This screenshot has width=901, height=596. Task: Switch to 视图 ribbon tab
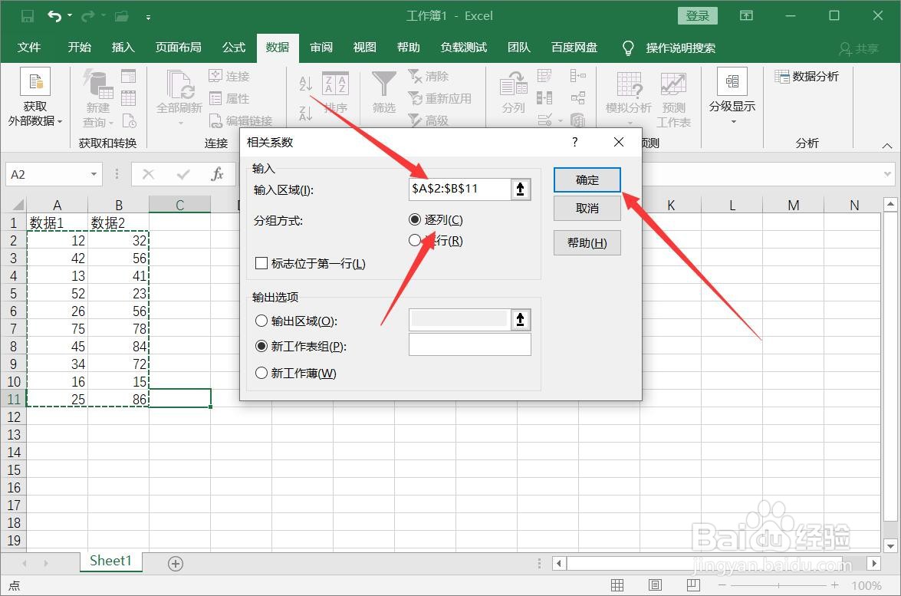click(x=364, y=47)
